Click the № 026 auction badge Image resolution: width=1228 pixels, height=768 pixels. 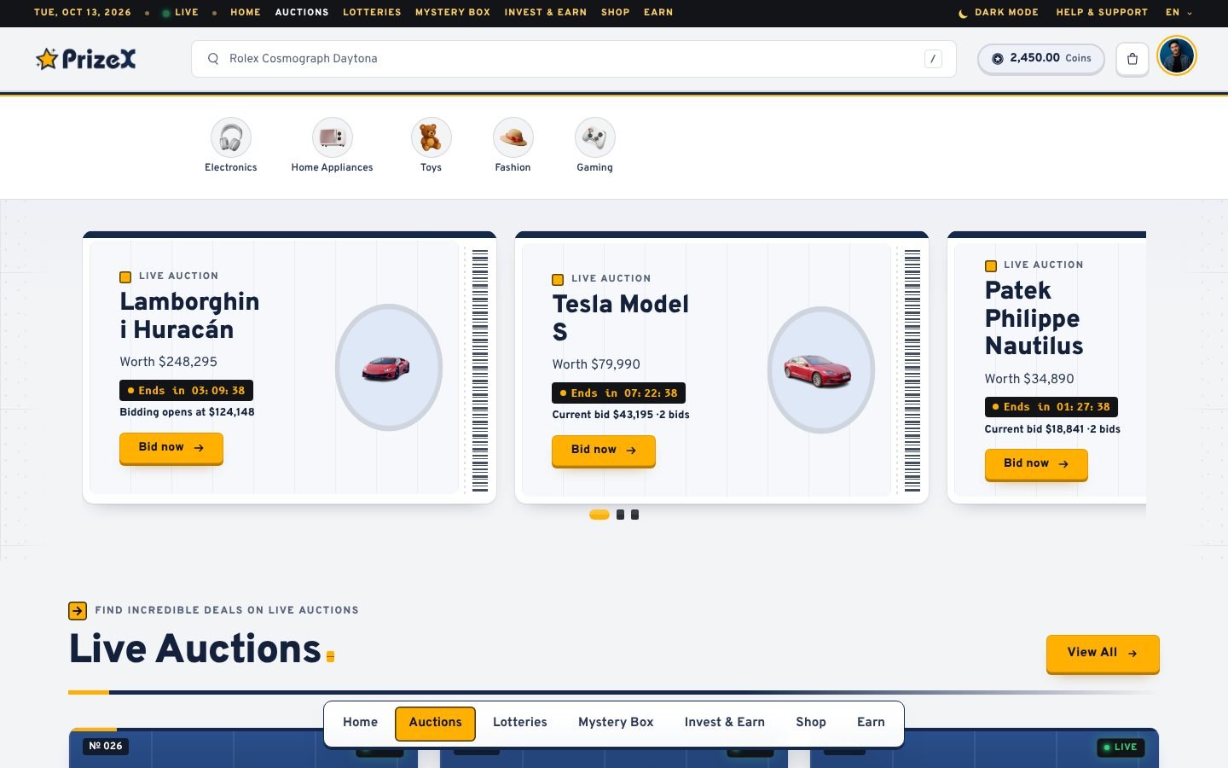point(106,747)
